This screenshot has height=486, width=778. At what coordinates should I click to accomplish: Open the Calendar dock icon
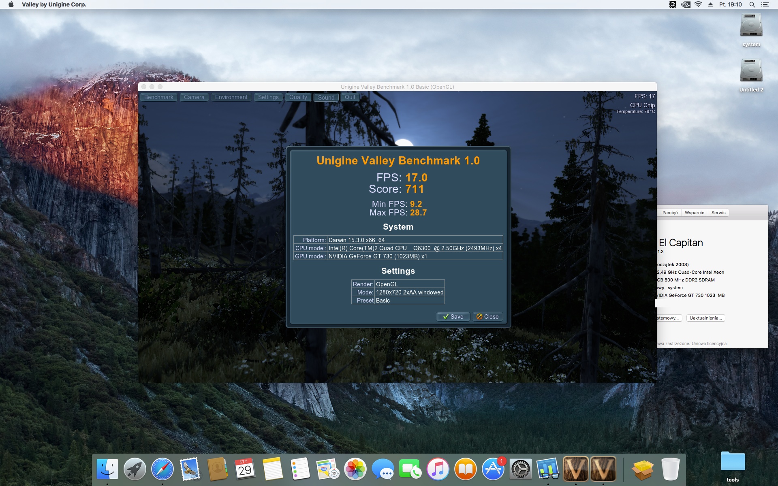pos(245,469)
